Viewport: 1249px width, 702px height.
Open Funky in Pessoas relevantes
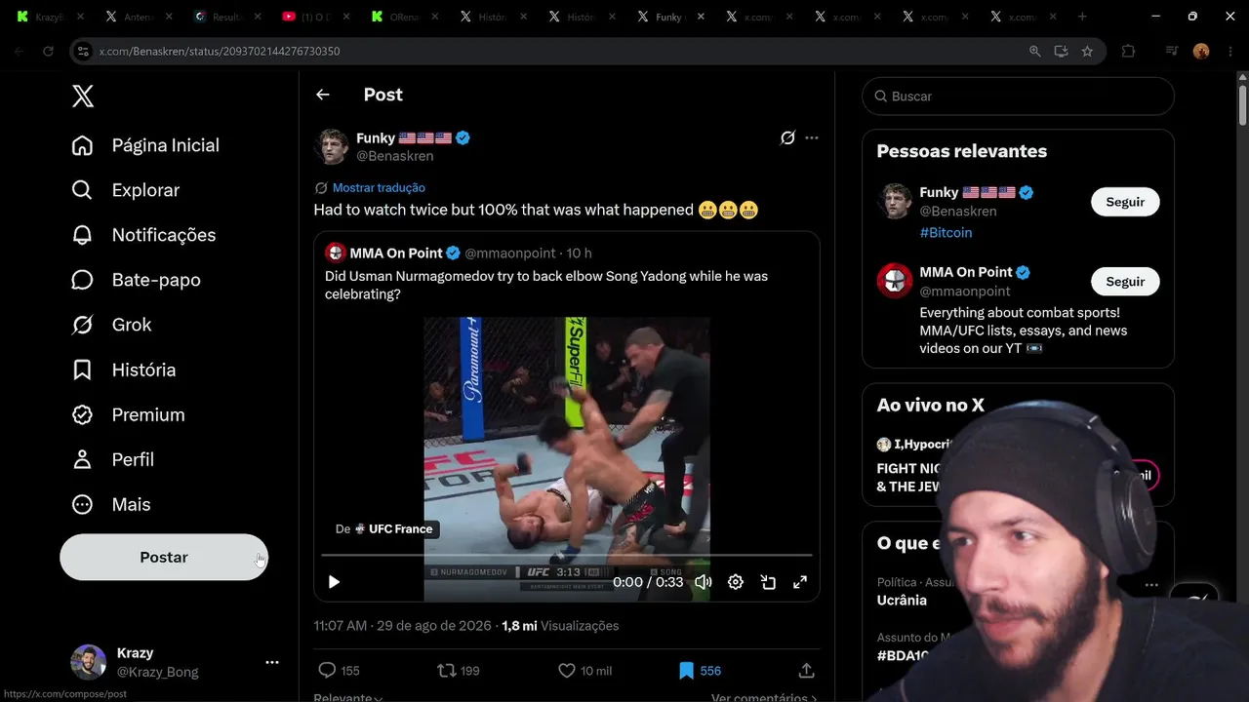tap(941, 192)
